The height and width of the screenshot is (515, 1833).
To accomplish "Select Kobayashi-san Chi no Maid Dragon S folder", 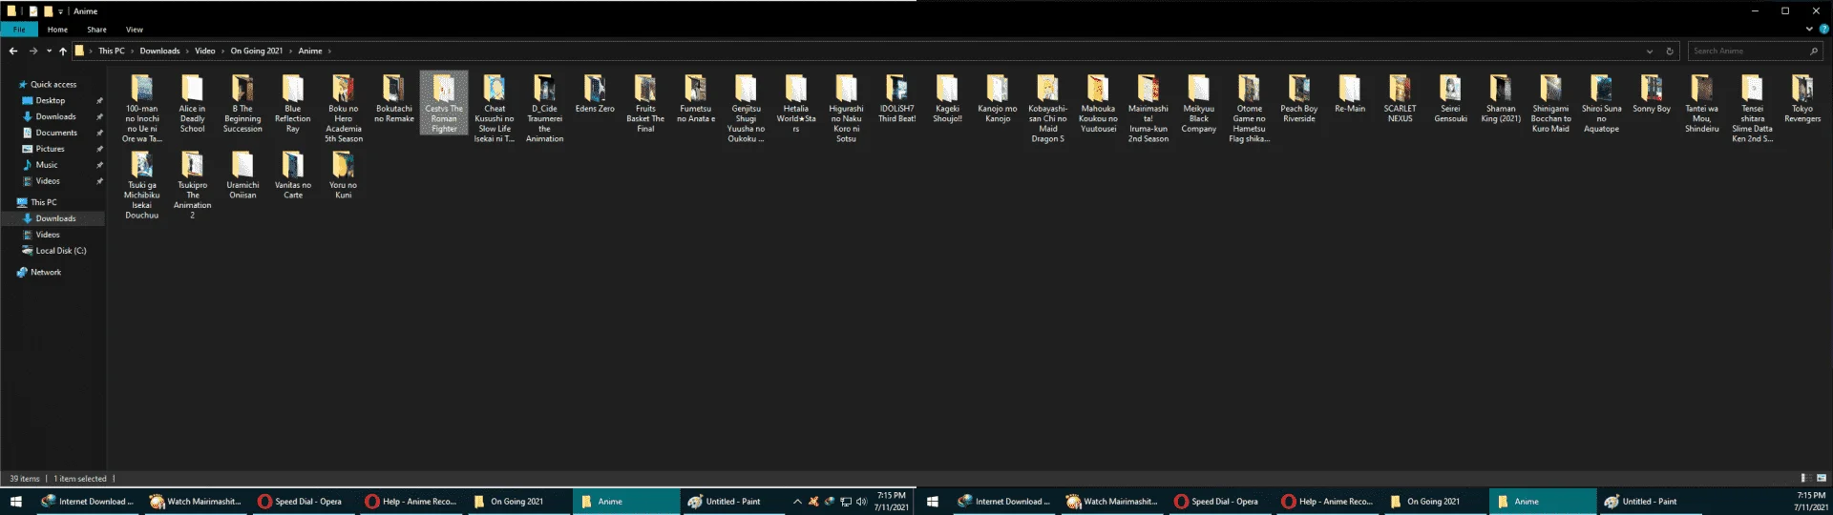I will coord(1047,109).
